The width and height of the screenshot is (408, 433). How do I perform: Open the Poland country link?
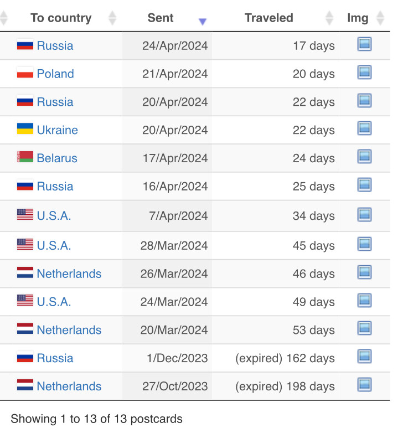point(55,74)
